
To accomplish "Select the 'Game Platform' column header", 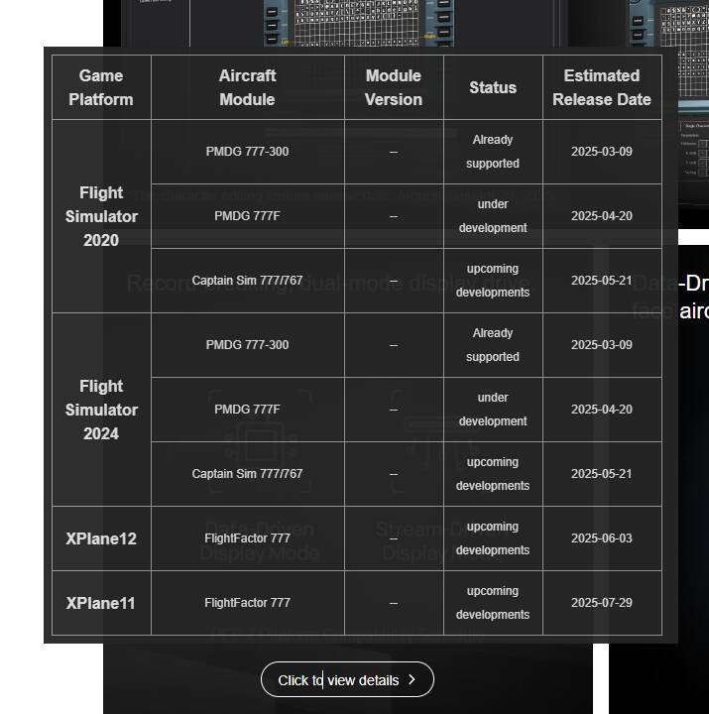I will [101, 87].
